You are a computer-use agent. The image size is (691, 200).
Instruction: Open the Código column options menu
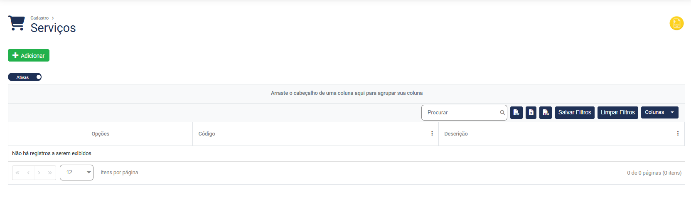[x=432, y=133]
